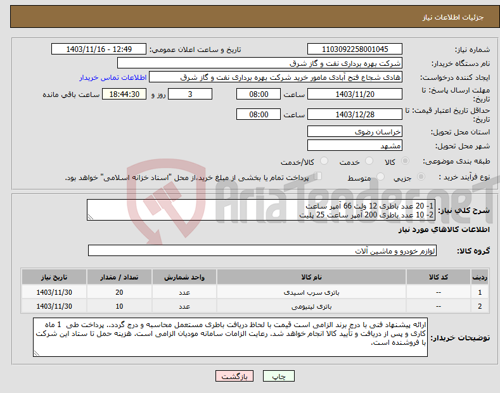Screen dimensions: 500x393
Task: Toggle the اسناد خزانه اسلامی payment checkbox
Action: tap(318, 176)
